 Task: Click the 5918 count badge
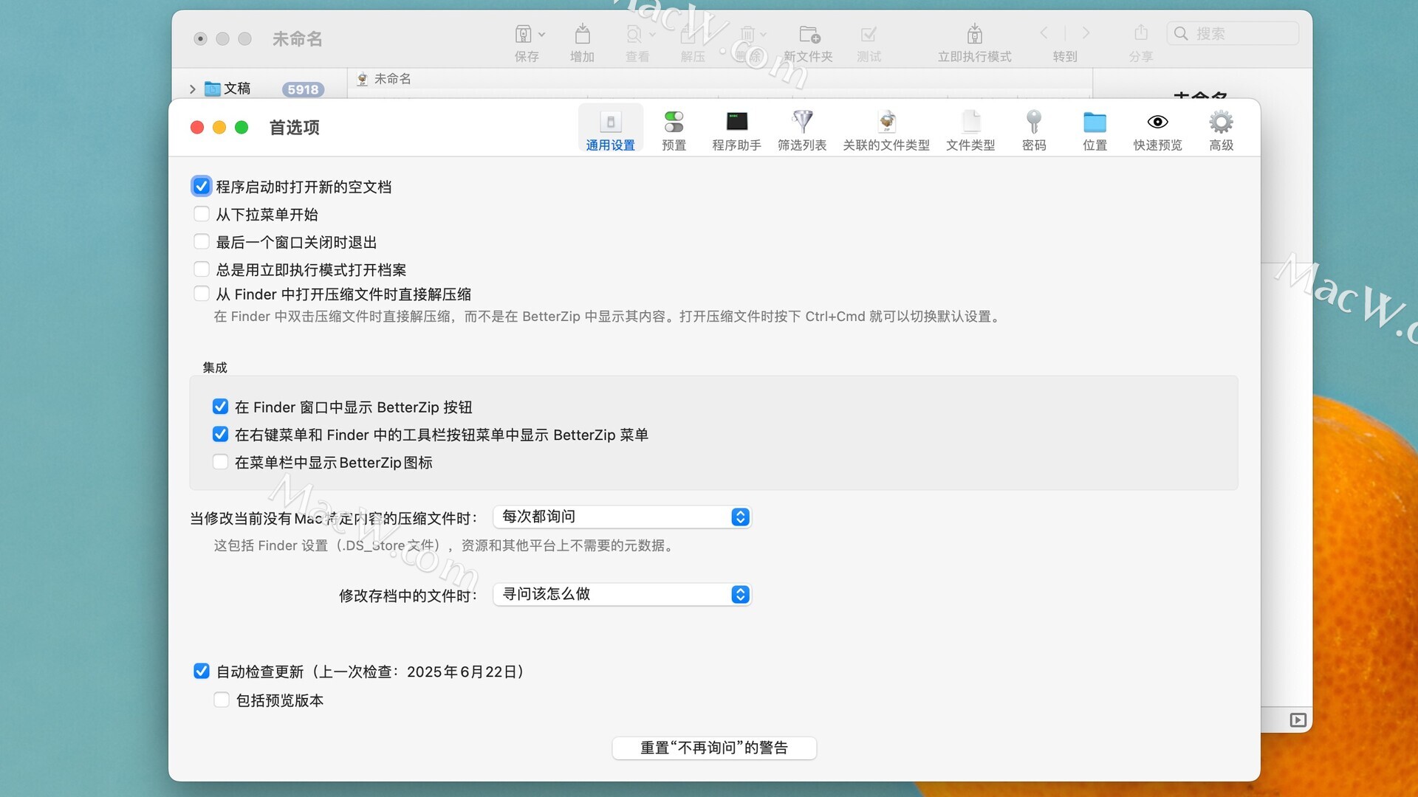303,89
